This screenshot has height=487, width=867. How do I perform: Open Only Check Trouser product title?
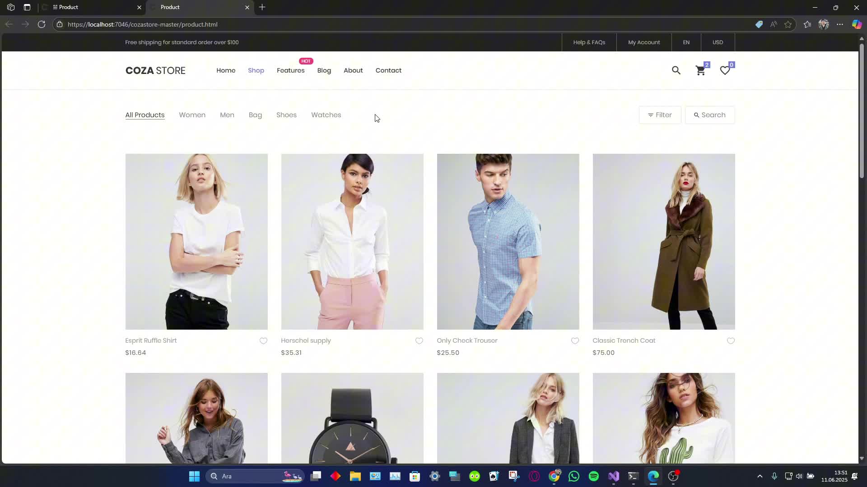coord(467,340)
